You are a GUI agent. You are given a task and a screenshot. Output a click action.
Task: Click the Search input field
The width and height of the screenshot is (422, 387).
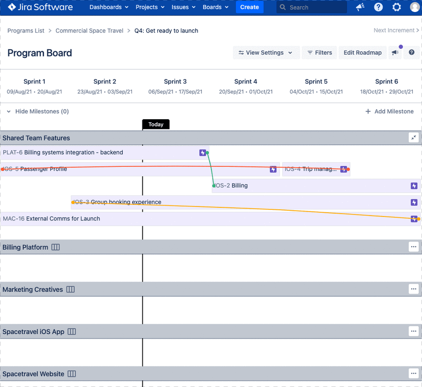312,7
